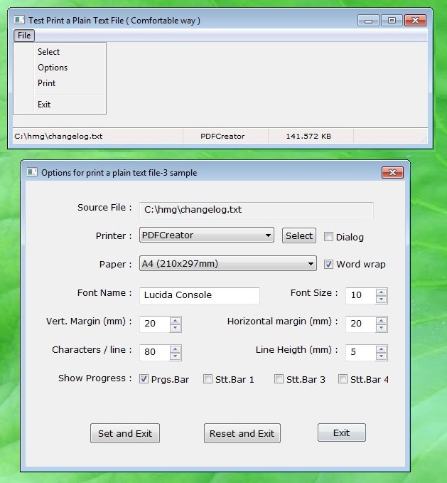Viewport: 447px width, 483px height.
Task: Click the Options dialog title bar icon
Action: (32, 172)
